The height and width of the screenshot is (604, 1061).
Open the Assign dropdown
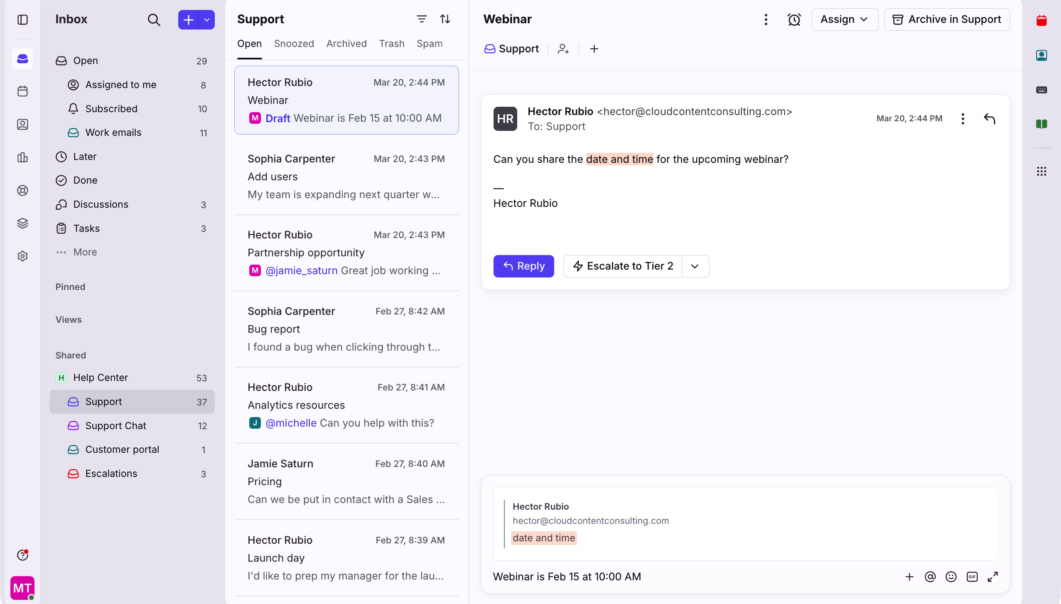coord(844,20)
